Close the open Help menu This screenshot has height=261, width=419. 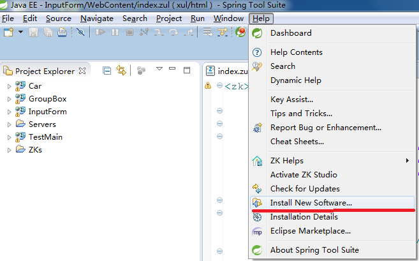click(x=261, y=19)
